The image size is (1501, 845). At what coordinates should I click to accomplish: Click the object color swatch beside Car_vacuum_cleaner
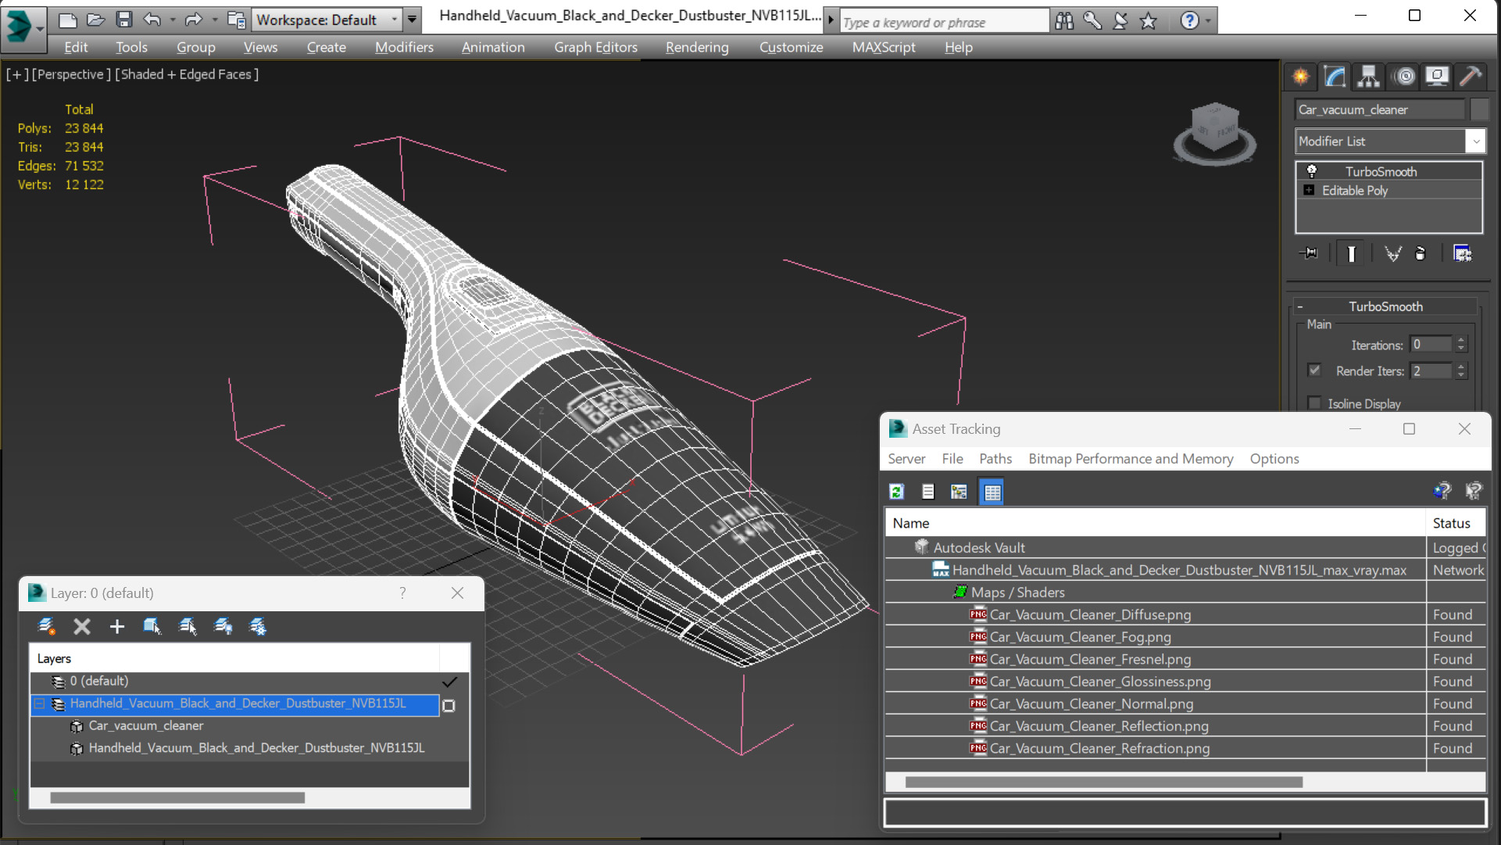tap(1478, 109)
